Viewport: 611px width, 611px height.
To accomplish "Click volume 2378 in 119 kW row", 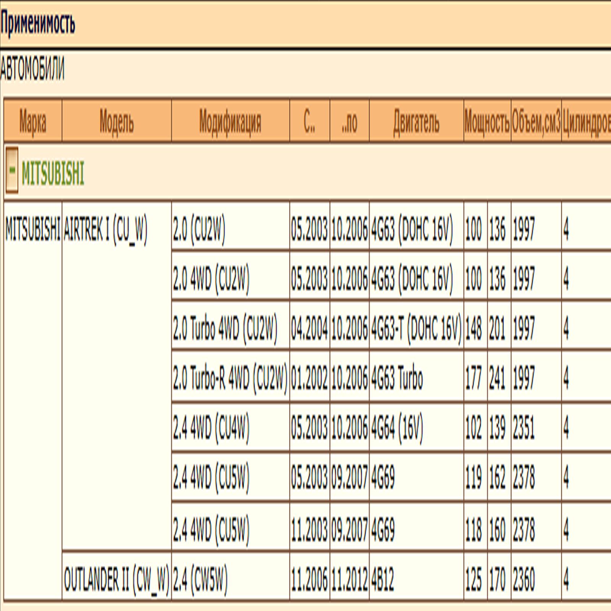I will 524,478.
